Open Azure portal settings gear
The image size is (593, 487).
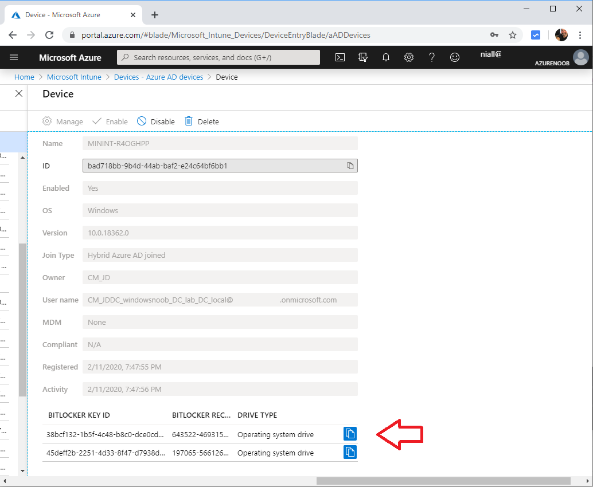409,57
